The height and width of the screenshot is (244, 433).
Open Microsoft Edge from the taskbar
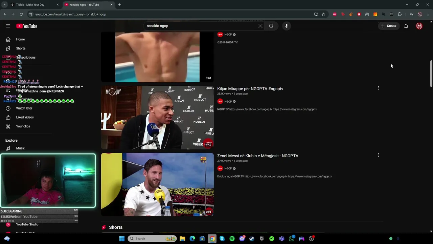pyautogui.click(x=192, y=239)
